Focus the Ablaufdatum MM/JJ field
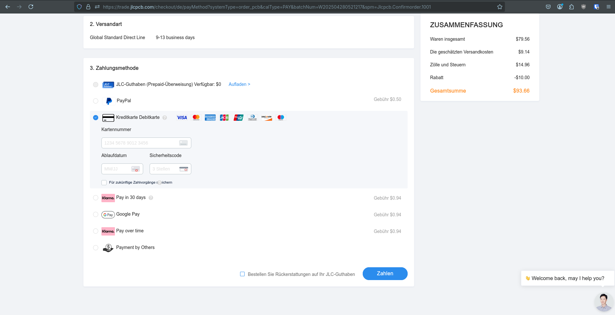 coord(122,169)
